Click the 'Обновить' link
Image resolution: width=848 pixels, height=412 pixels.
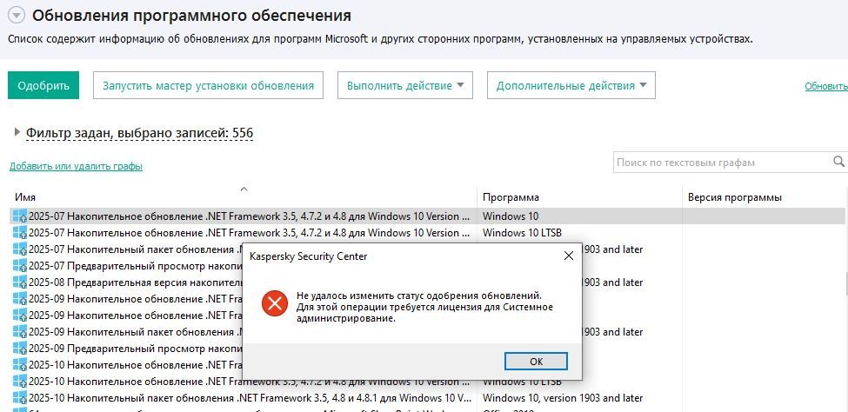tap(825, 86)
